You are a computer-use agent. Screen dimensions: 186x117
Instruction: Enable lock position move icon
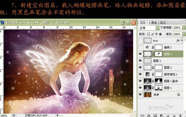tap(156, 34)
